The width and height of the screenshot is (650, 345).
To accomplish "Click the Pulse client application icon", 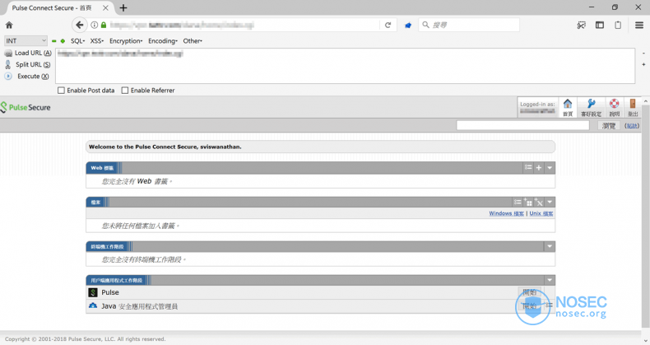I will (93, 293).
